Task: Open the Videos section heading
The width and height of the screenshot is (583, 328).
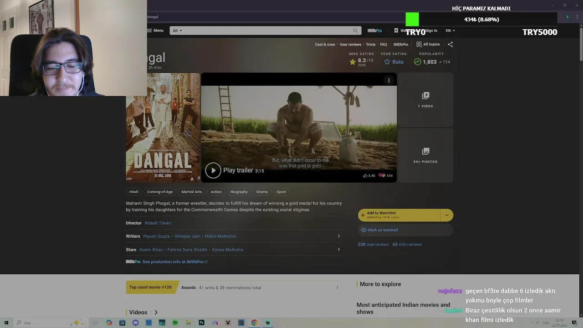Action: [143, 312]
